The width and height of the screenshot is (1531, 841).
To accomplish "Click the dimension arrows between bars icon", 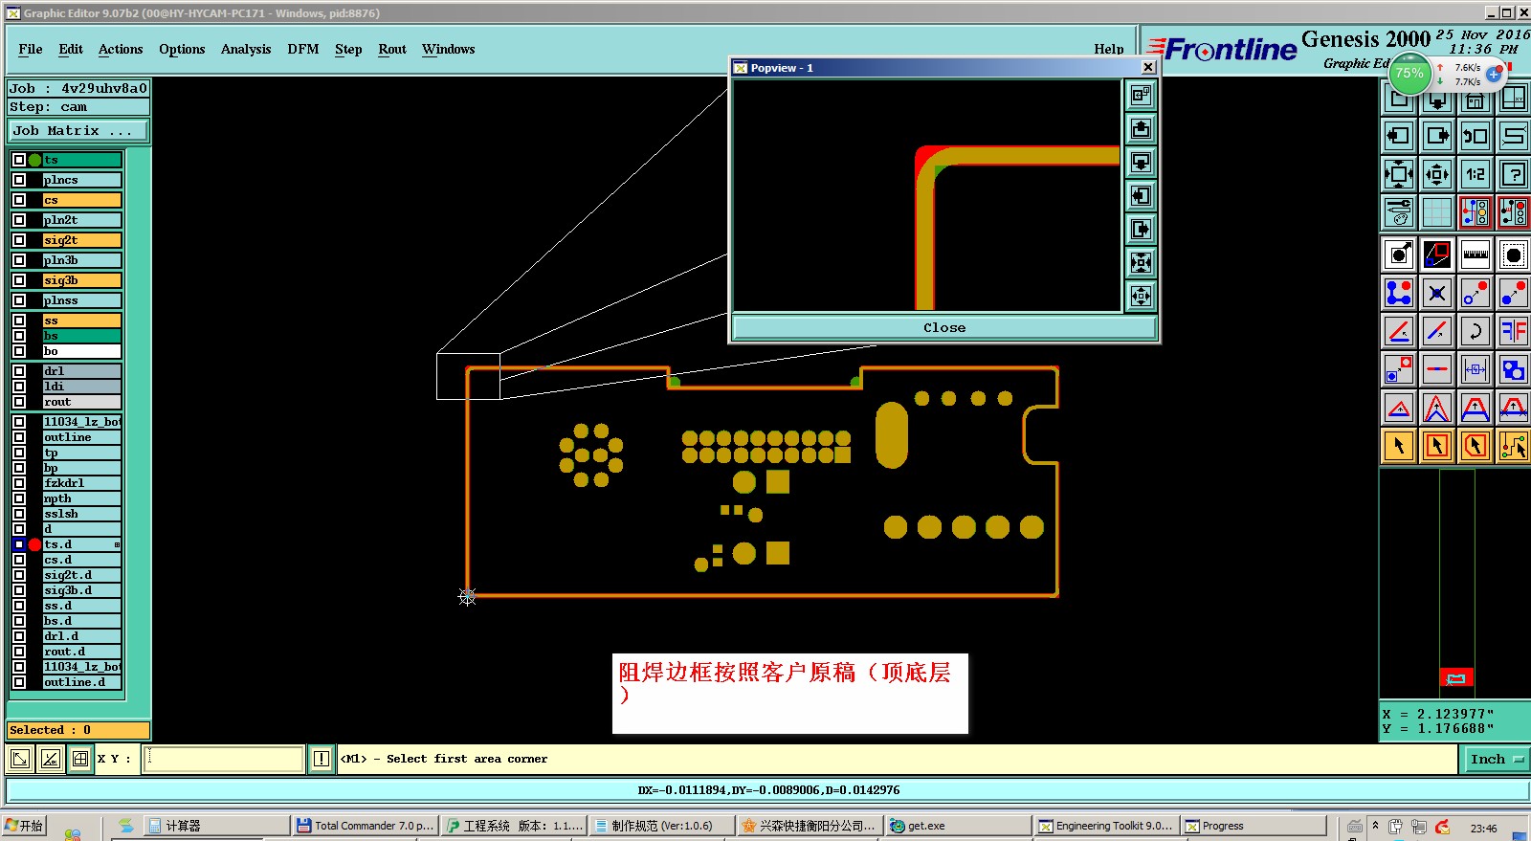I will coord(1476,369).
